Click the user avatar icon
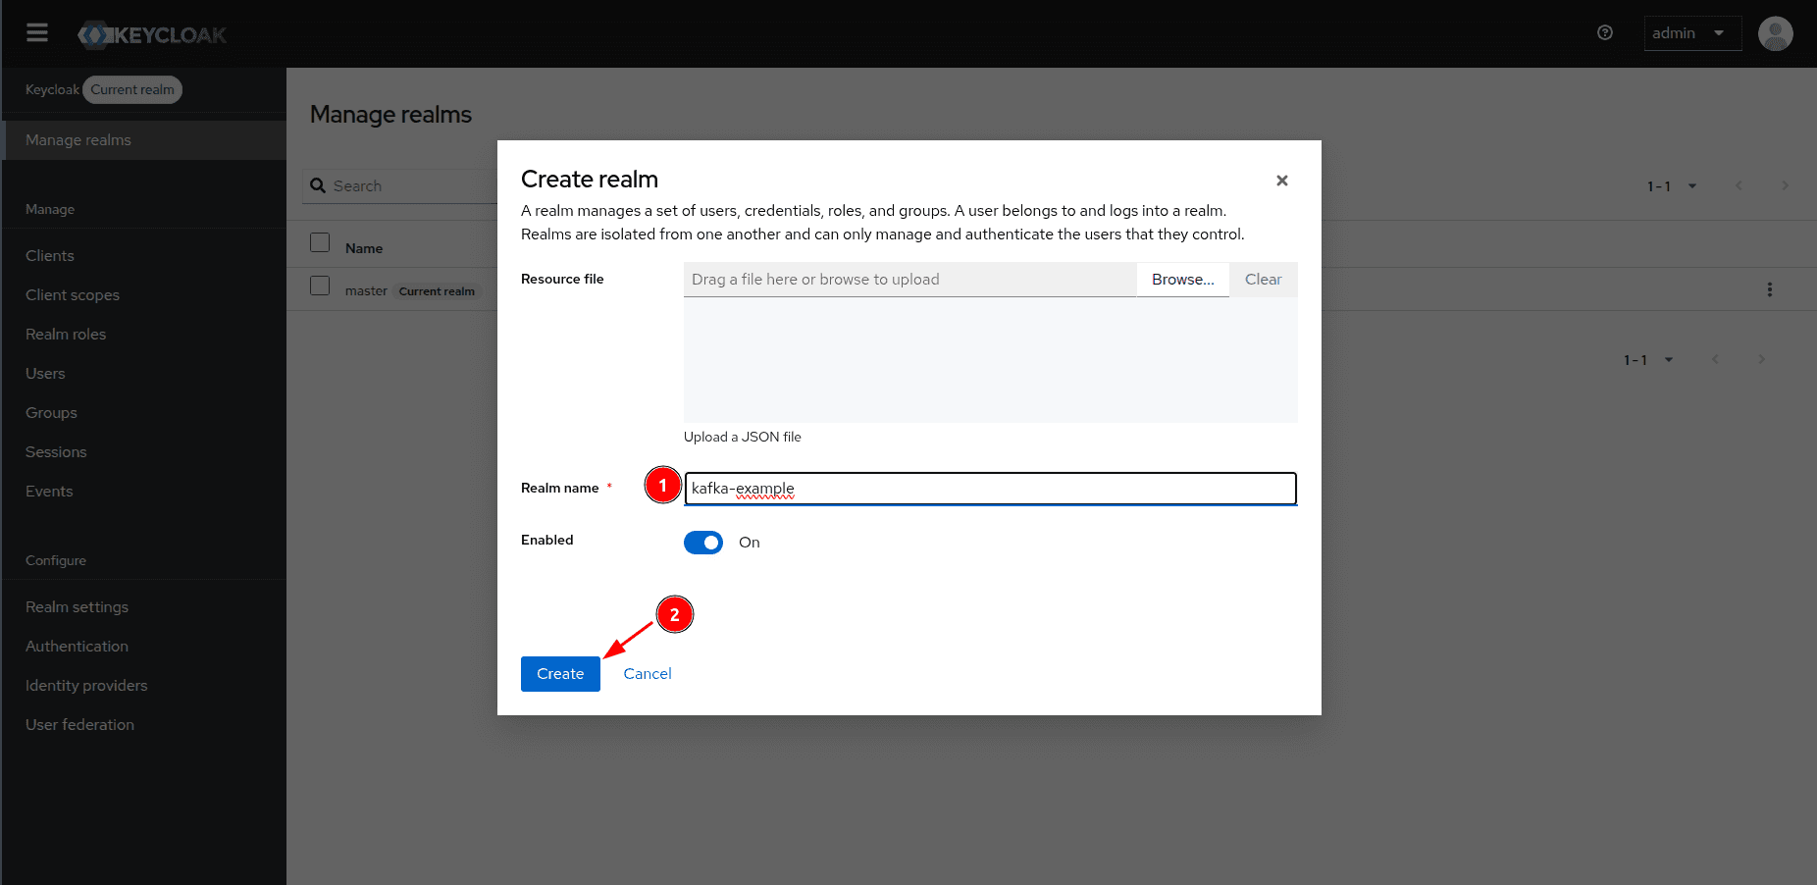1817x885 pixels. [1776, 33]
